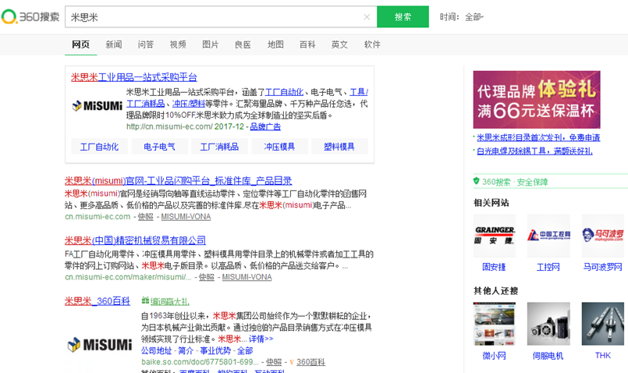This screenshot has width=628, height=373.
Task: Clear the search box with the X icon
Action: click(367, 16)
